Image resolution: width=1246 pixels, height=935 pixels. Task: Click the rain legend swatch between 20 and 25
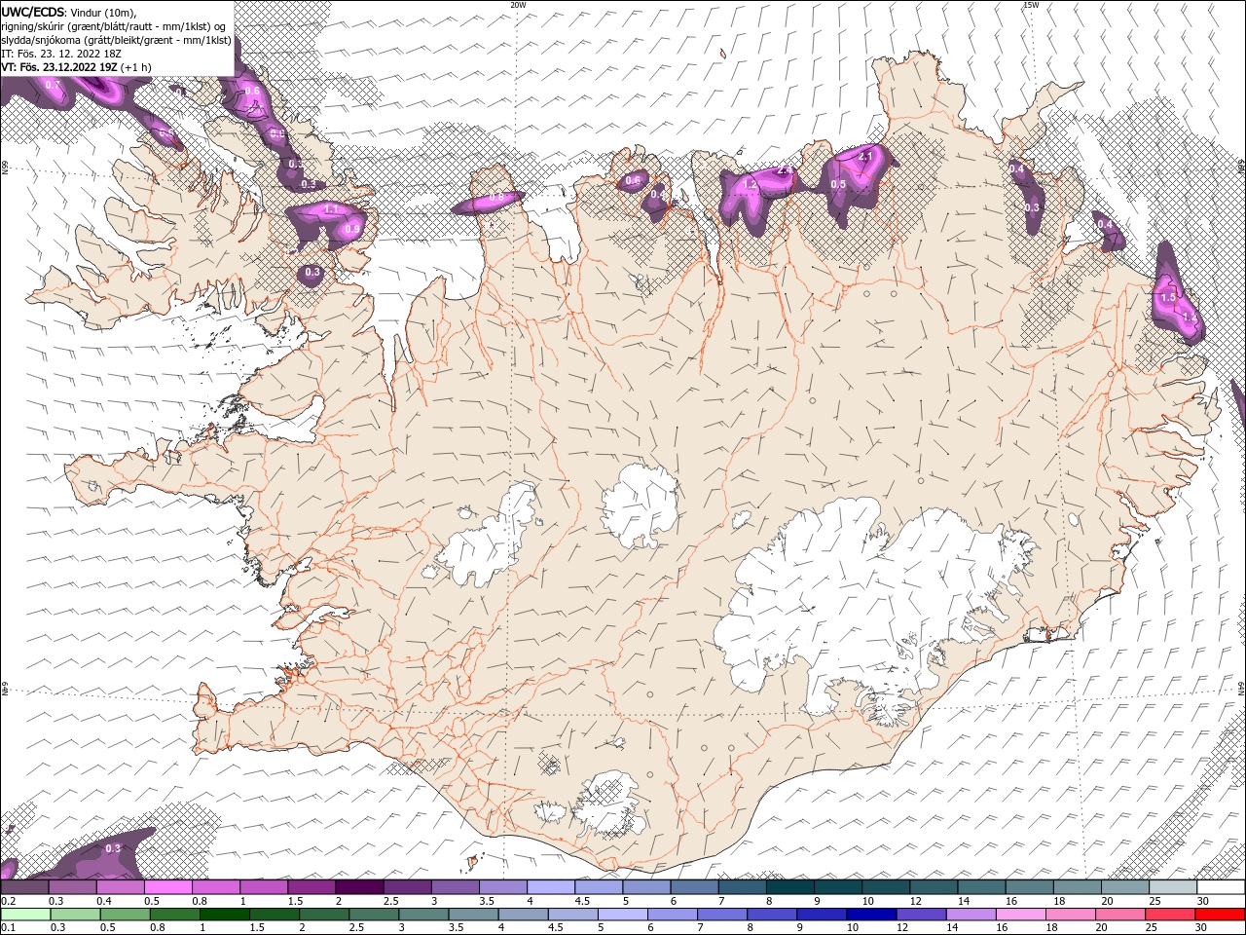(x=1121, y=915)
